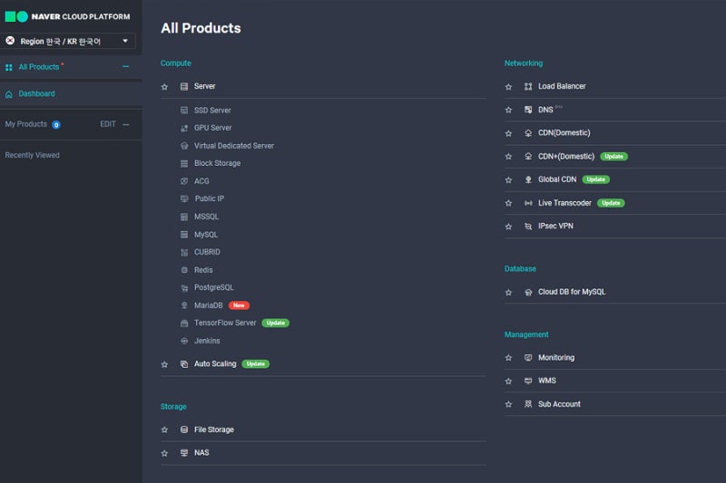This screenshot has width=726, height=483.
Task: Click the Cloud DB for MySQL icon
Action: tap(528, 292)
